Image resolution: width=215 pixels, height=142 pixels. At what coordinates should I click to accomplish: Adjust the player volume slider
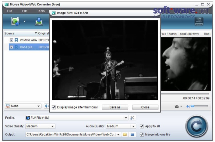[x=200, y=106]
